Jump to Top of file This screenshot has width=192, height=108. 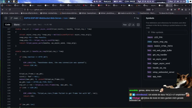coord(136,18)
